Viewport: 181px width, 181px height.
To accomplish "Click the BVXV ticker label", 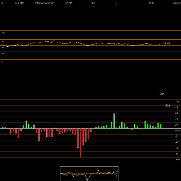I will tap(151, 3).
